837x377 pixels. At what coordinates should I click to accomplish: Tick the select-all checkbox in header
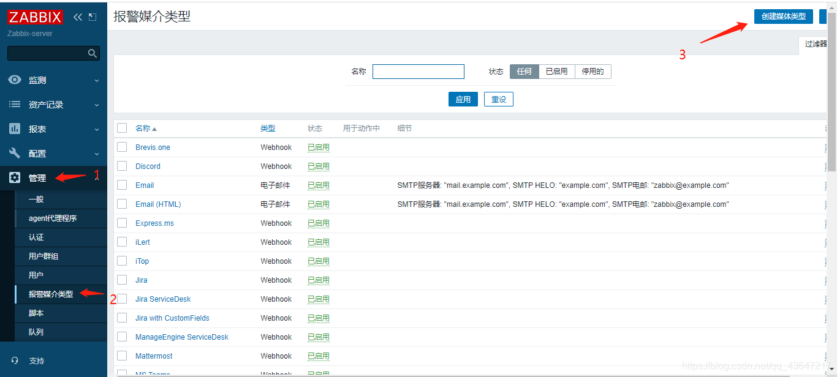122,128
